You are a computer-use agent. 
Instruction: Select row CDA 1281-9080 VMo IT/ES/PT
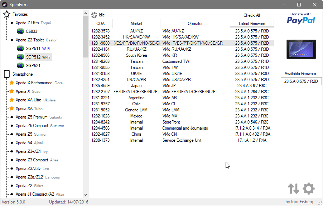tap(181, 43)
